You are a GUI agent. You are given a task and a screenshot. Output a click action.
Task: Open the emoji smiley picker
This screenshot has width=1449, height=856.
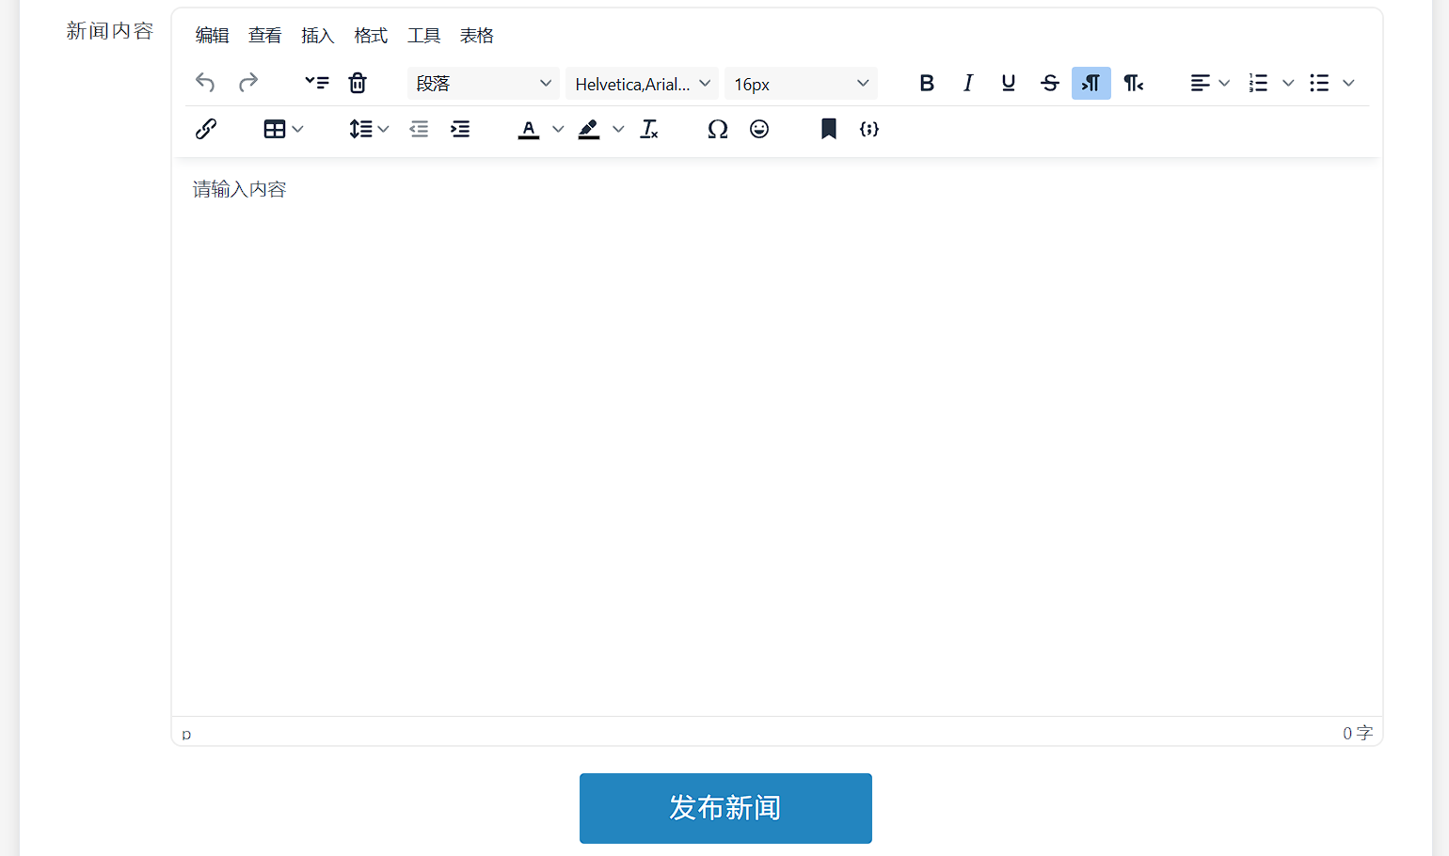[759, 129]
